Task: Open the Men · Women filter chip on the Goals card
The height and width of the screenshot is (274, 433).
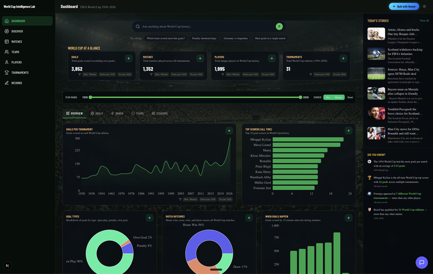Action: point(90,74)
